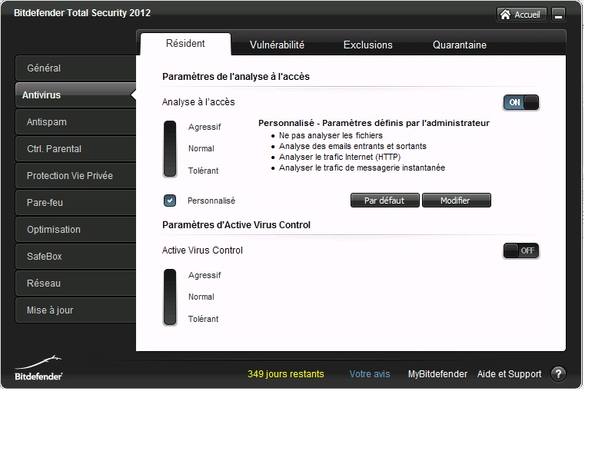Open the Vulnérabilité tab
Image resolution: width=615 pixels, height=461 pixels.
tap(277, 45)
